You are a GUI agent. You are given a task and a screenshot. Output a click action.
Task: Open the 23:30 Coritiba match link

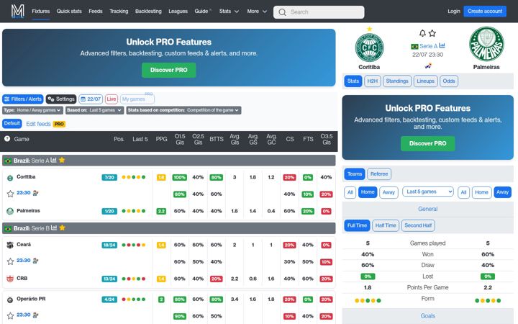pyautogui.click(x=24, y=193)
